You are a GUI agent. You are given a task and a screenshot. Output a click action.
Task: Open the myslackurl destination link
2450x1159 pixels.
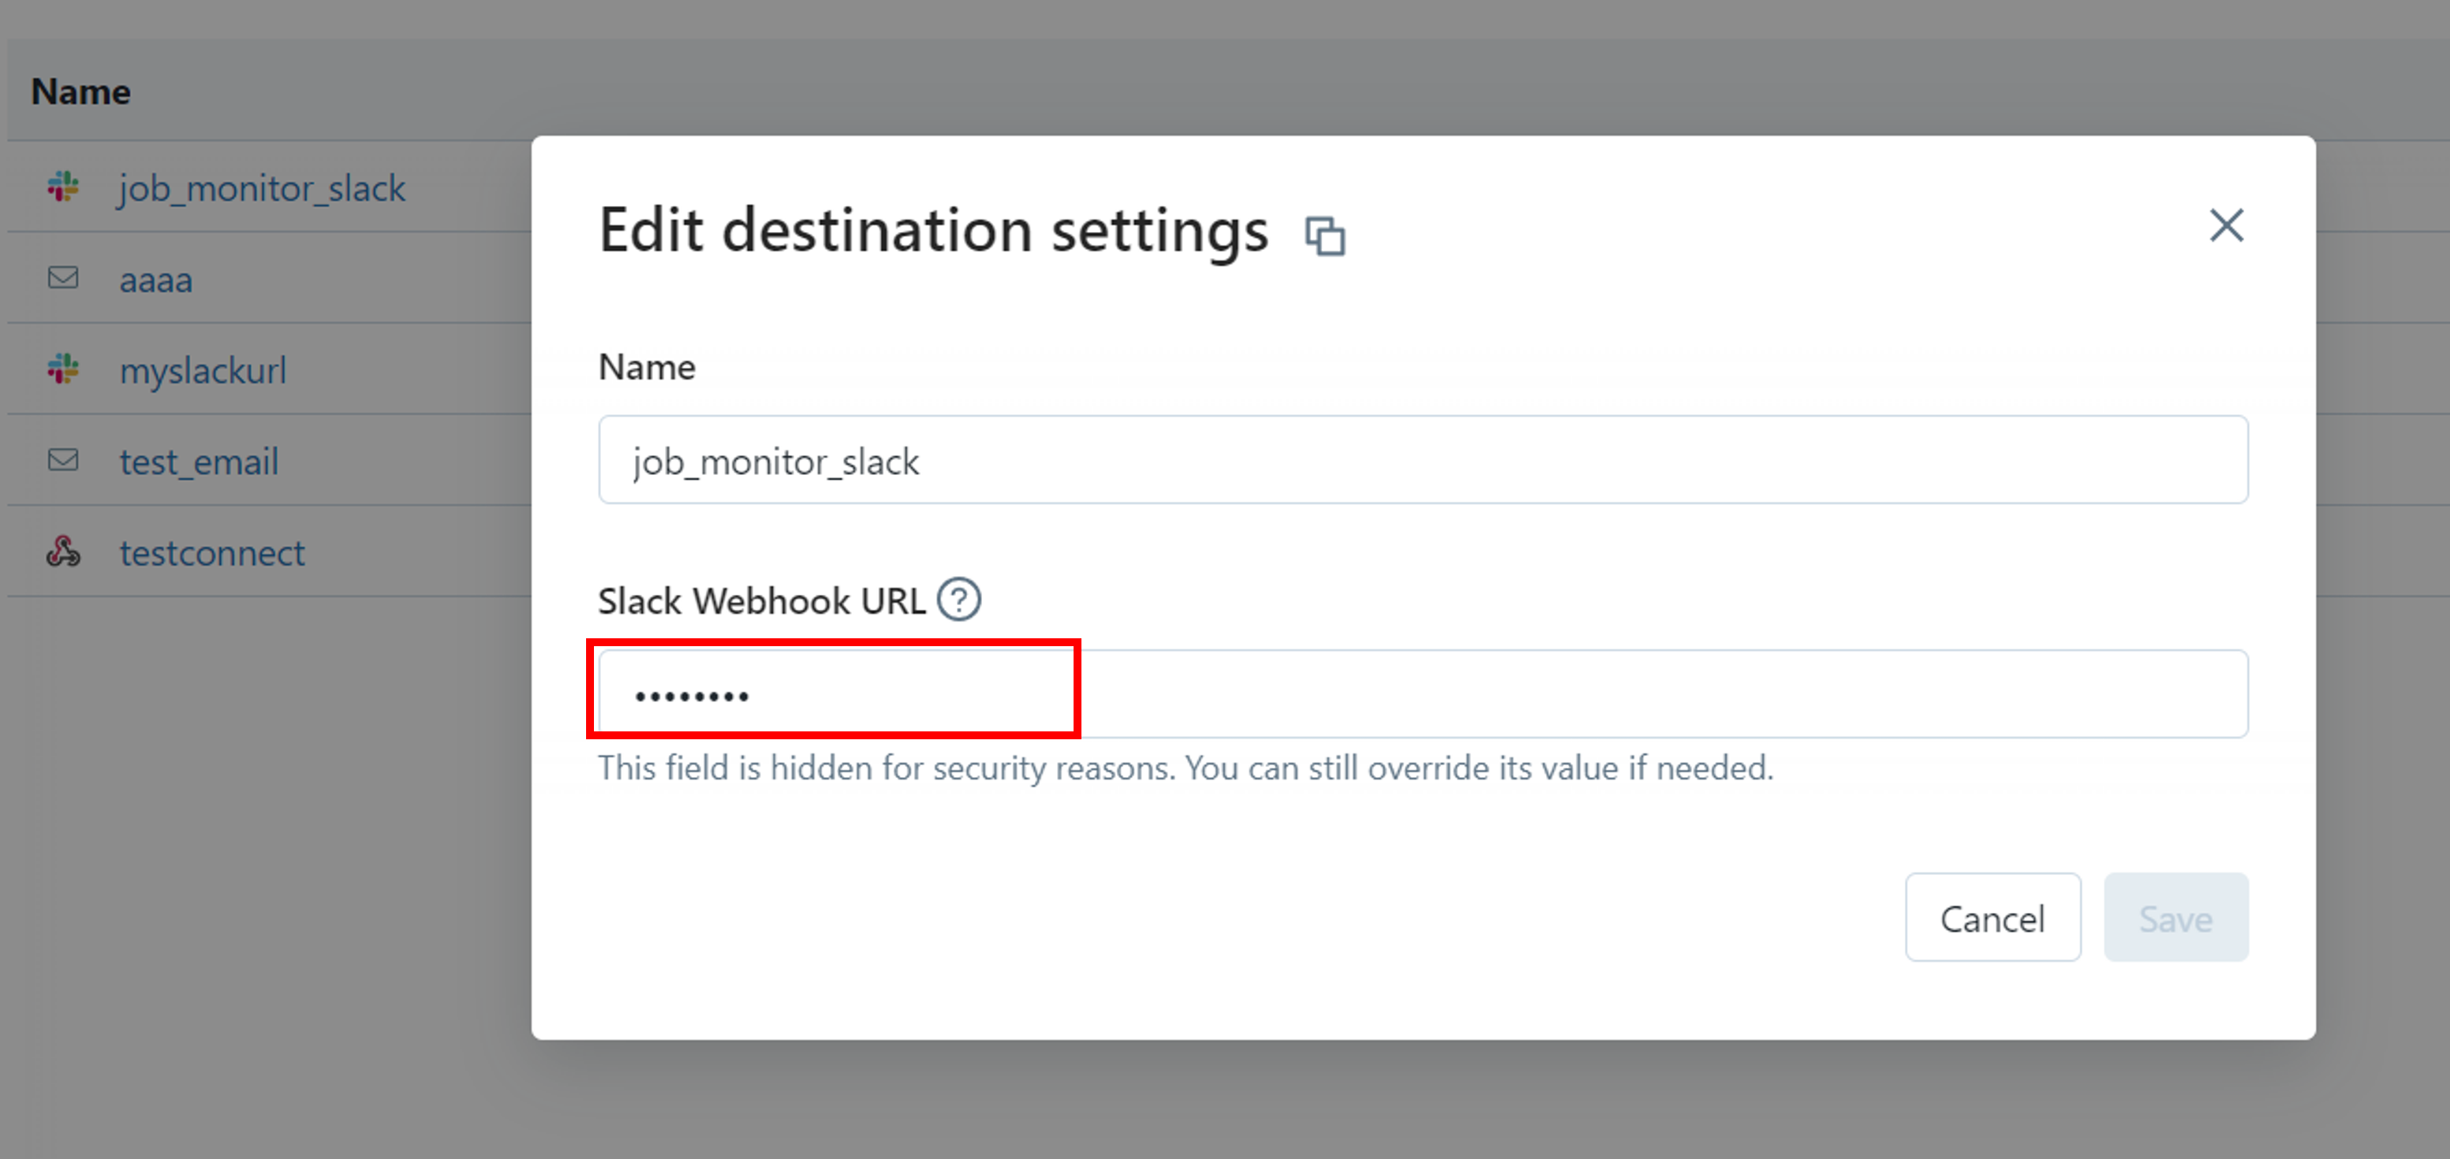click(203, 370)
